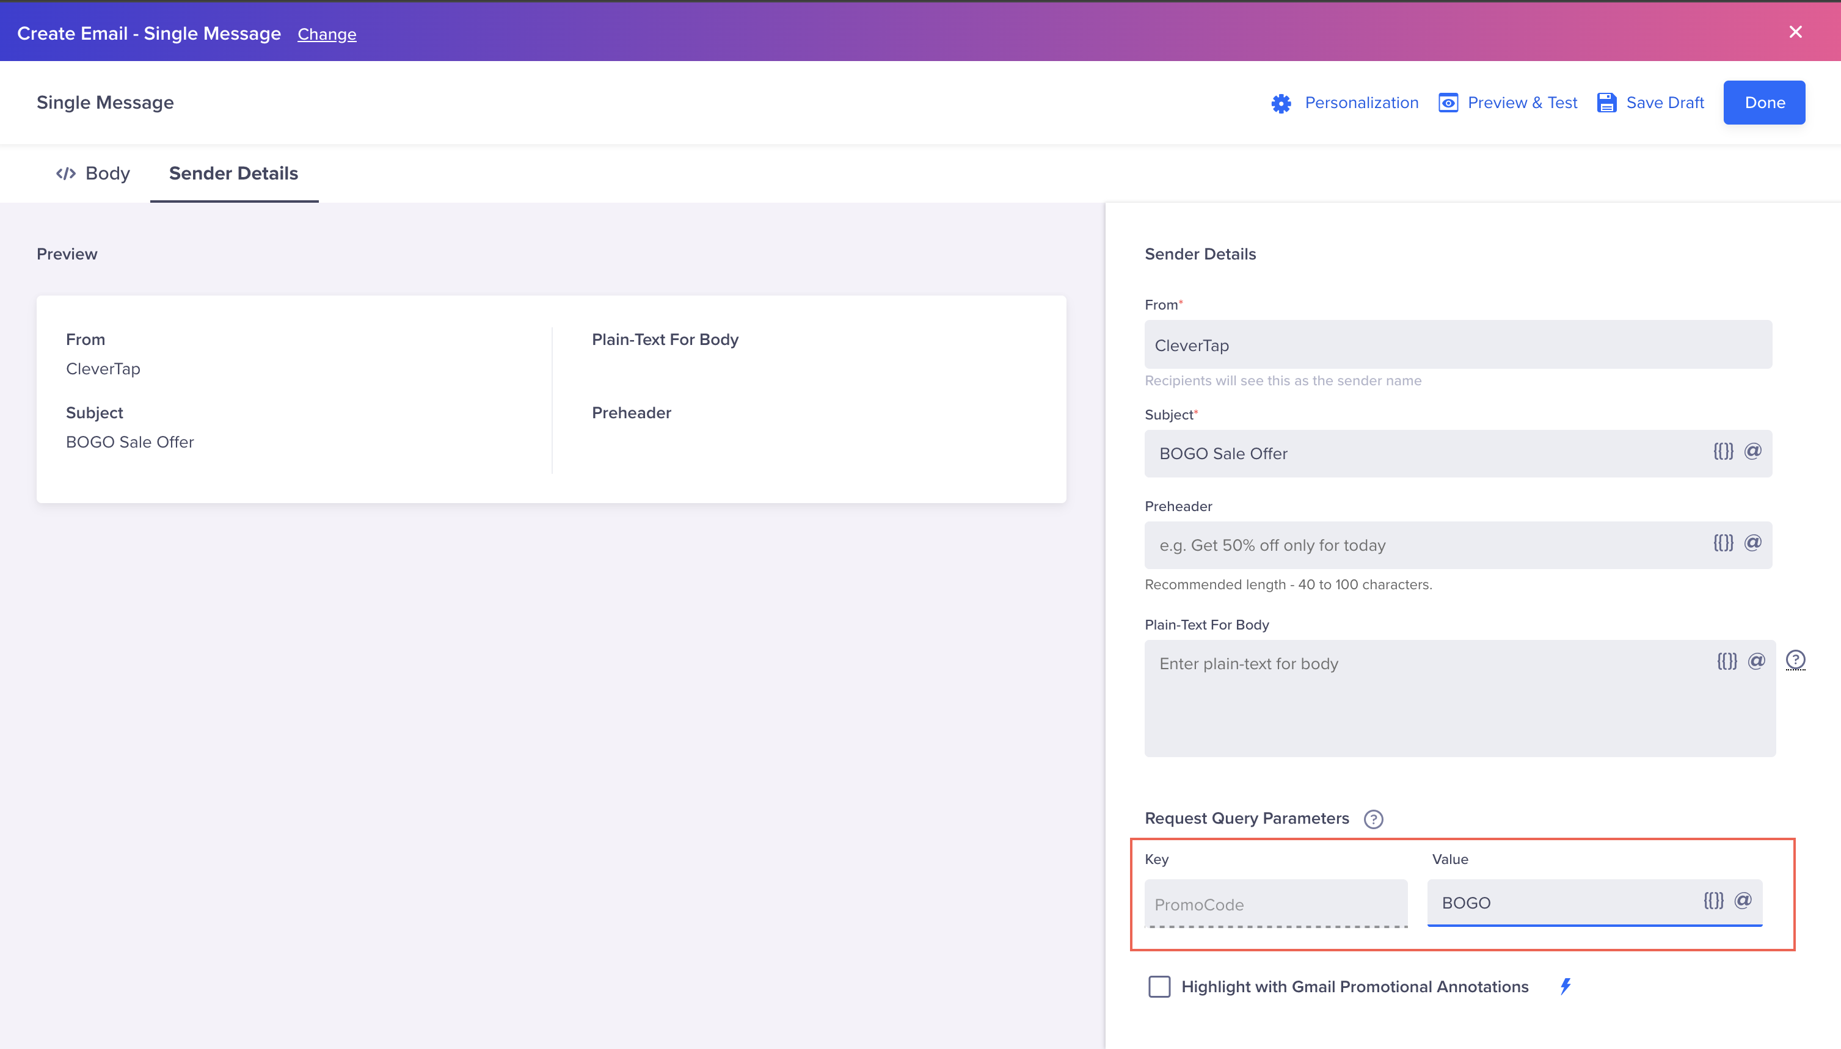Click the Plain-Text For Body textarea
The height and width of the screenshot is (1049, 1841).
pos(1459,698)
